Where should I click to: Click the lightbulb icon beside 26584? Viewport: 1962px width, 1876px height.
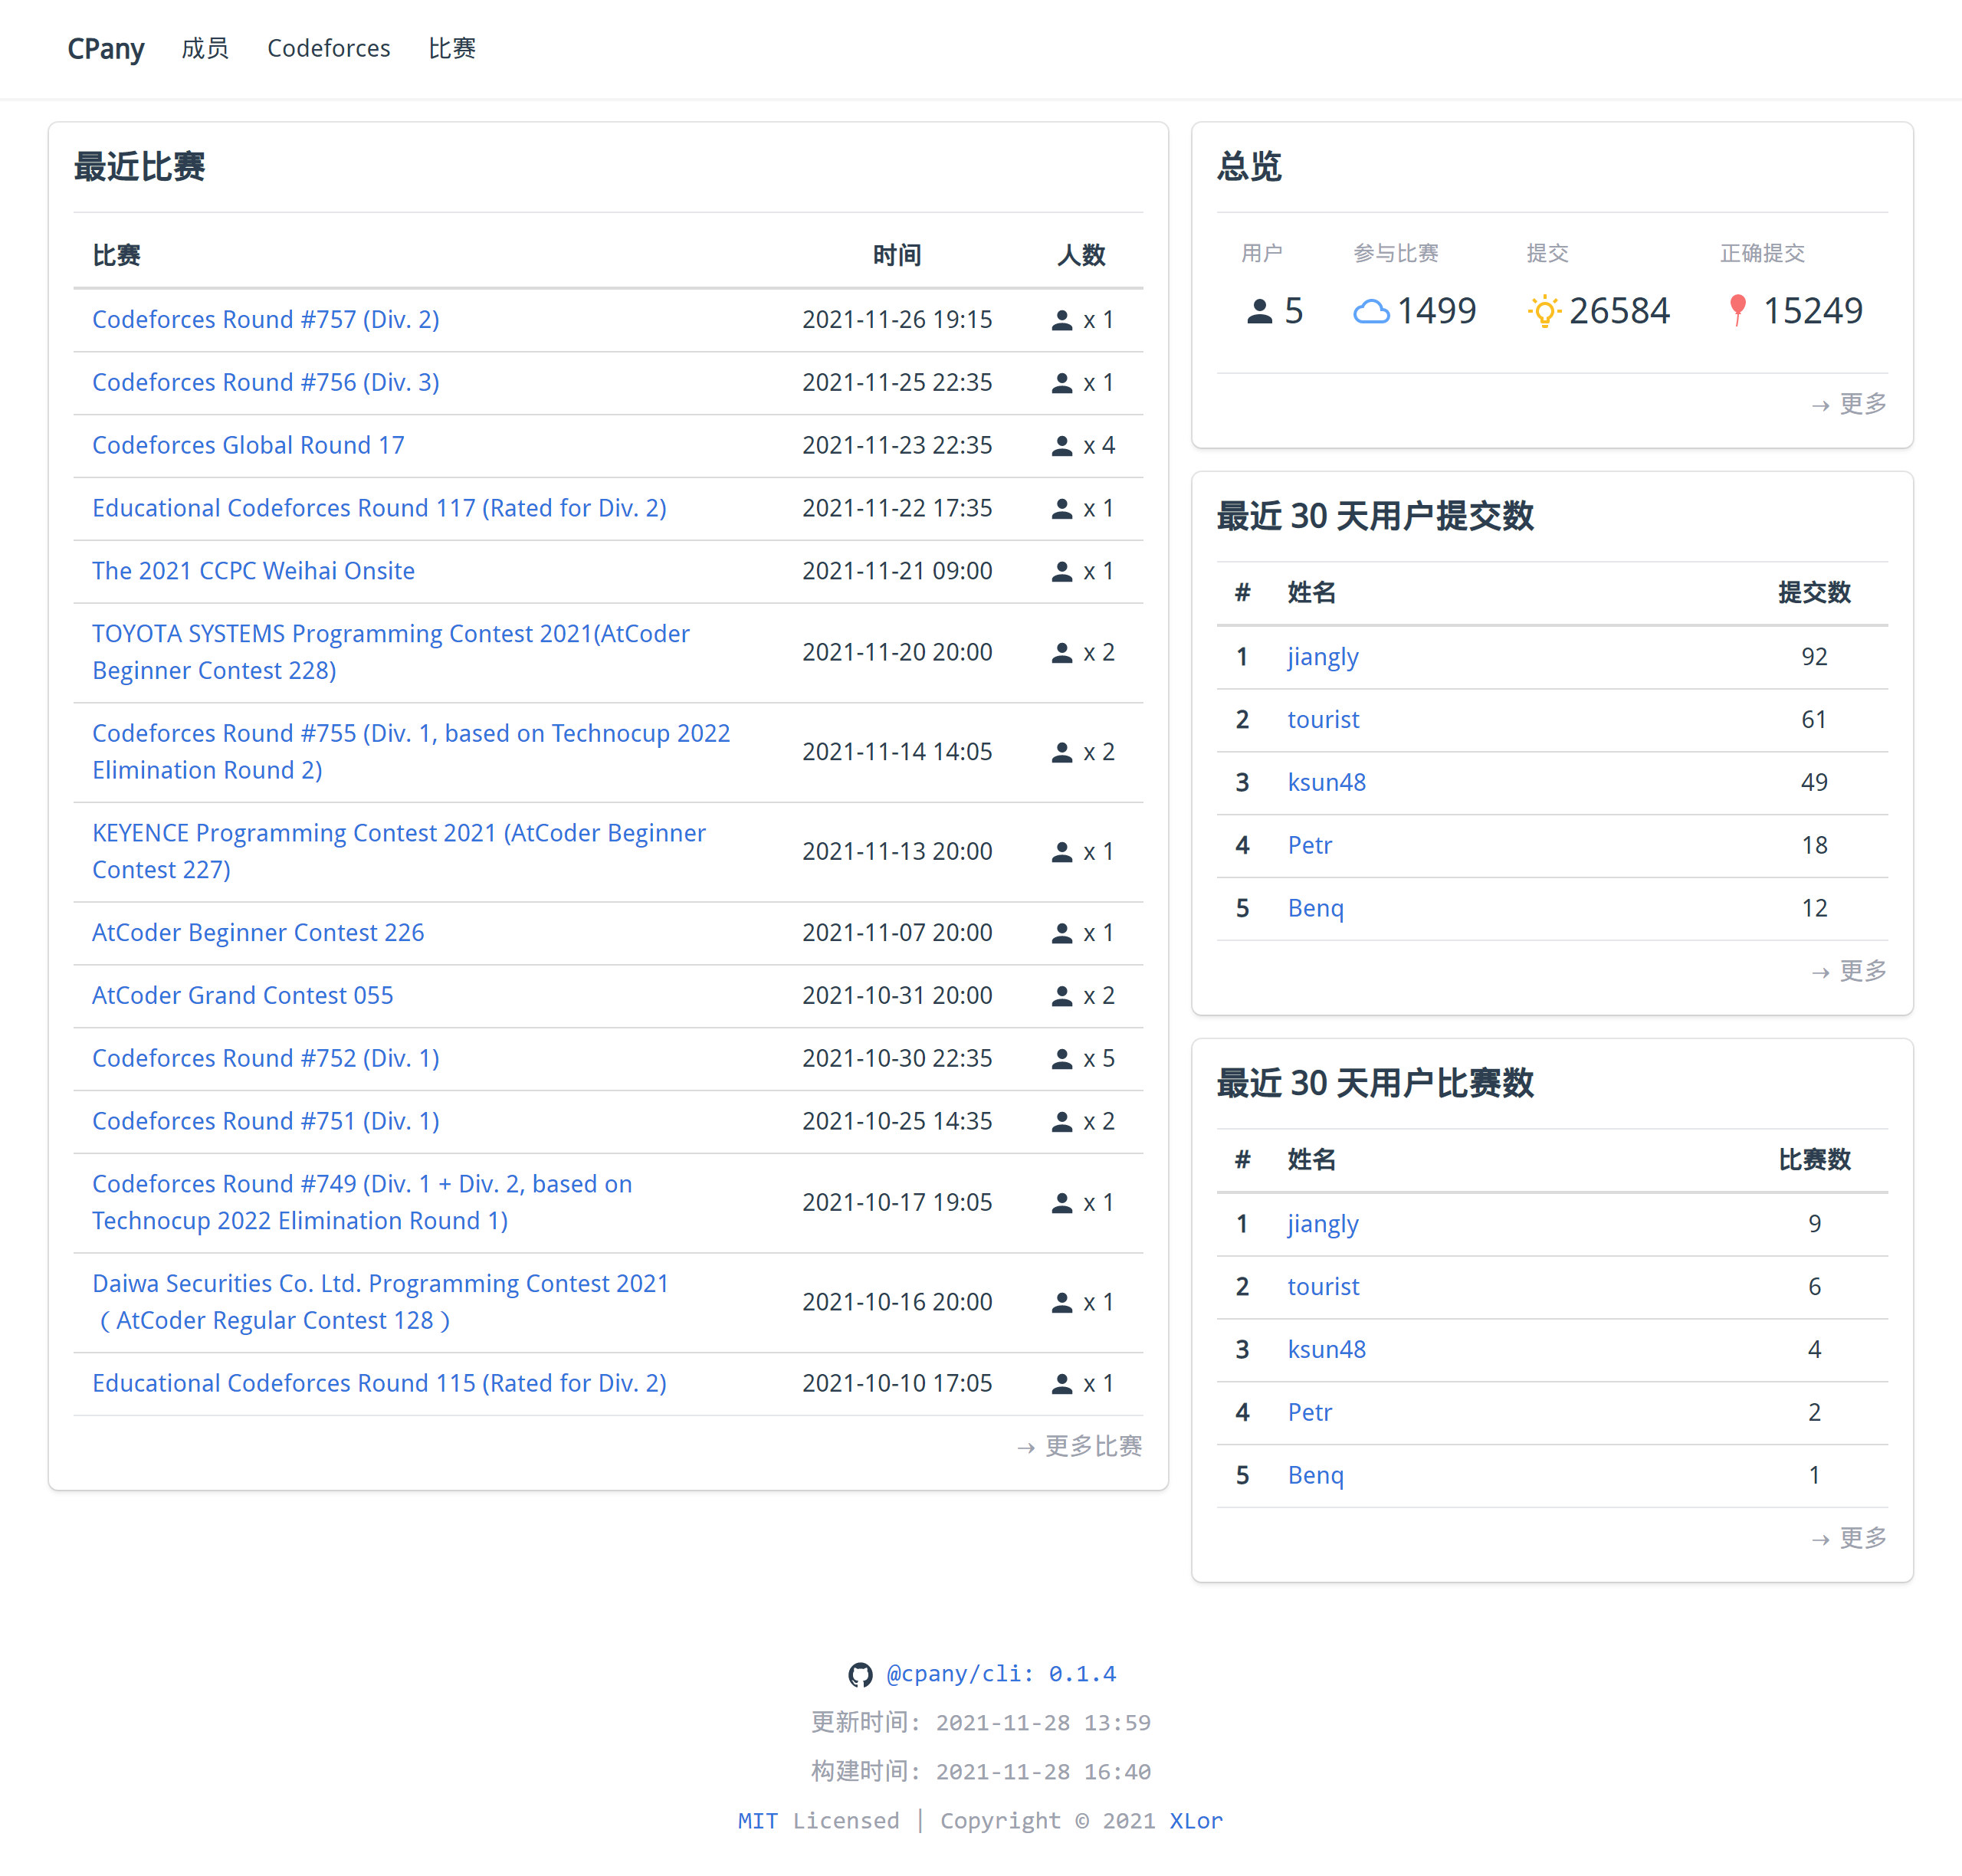click(x=1544, y=312)
